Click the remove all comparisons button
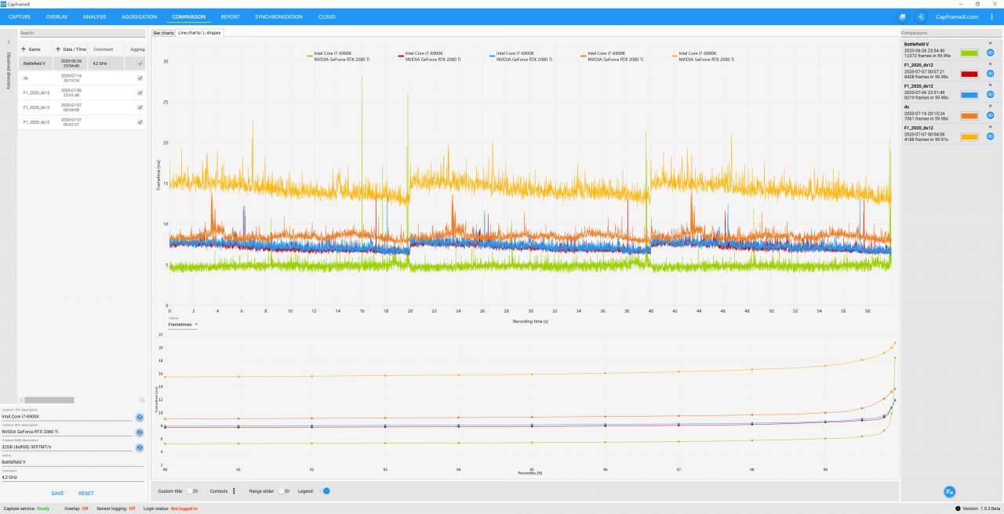Screen dimensions: 1004x514 point(949,491)
